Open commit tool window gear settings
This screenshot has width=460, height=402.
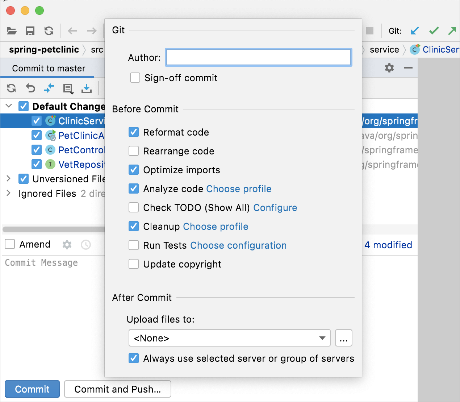[x=389, y=68]
